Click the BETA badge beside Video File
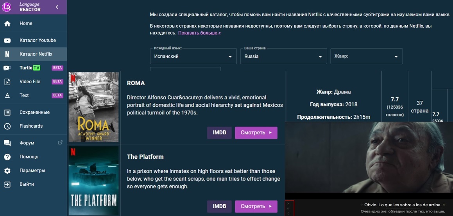This screenshot has width=453, height=216. [57, 81]
